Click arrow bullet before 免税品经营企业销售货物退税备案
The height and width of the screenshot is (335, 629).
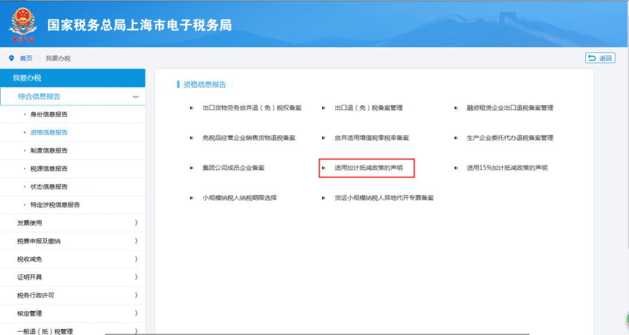192,138
